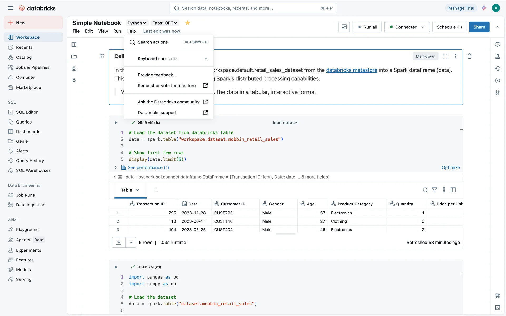Toggle the side-by-side layout icon button
The image size is (506, 316).
point(344,27)
